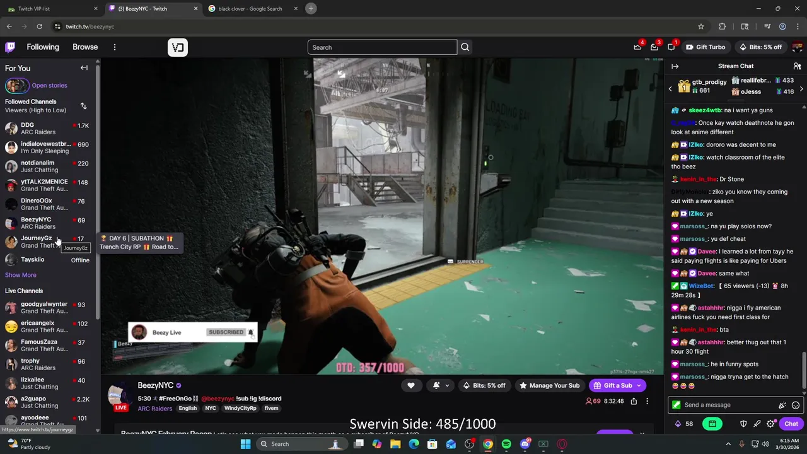Open notdianalim channel in sidebar
This screenshot has height=454, width=807.
[47, 166]
